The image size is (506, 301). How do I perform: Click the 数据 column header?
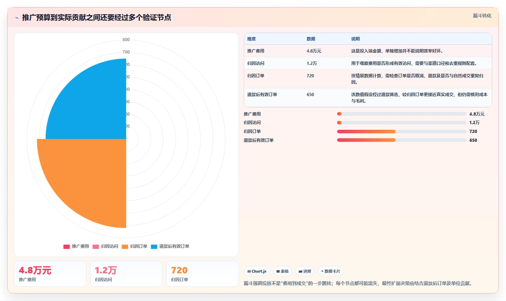click(x=311, y=39)
